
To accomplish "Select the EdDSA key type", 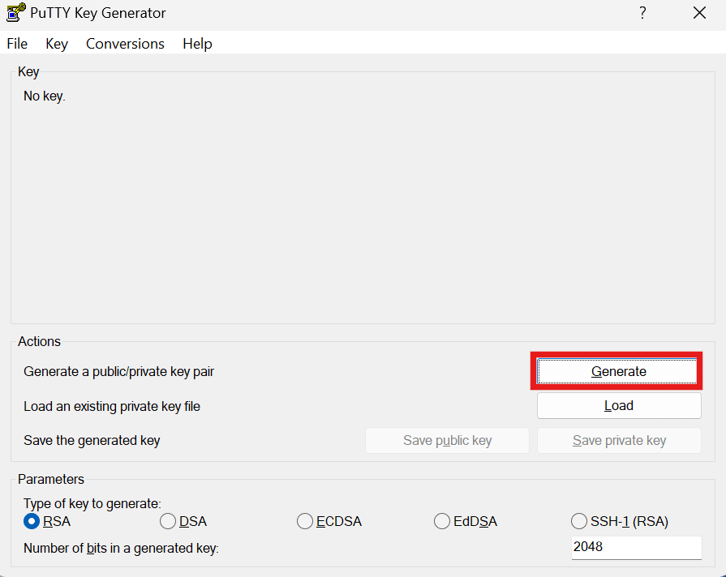I will tap(466, 521).
